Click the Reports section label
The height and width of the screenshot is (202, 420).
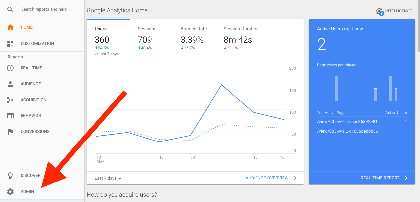(x=15, y=57)
